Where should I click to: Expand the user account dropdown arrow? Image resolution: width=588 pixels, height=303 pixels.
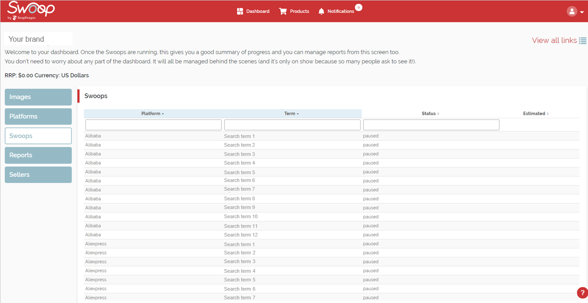point(582,12)
